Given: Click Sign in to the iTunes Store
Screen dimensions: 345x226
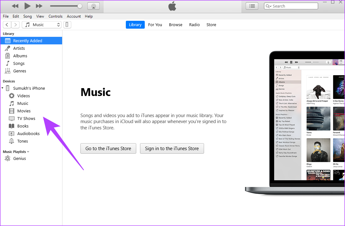Looking at the screenshot, I should click(x=172, y=148).
